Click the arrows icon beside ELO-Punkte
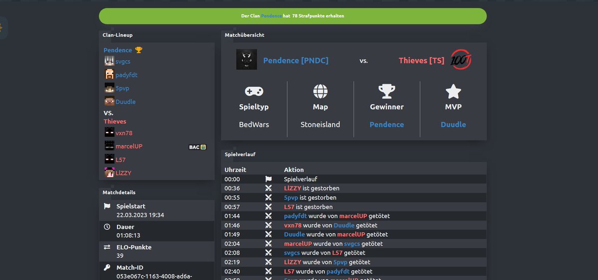This screenshot has height=280, width=598. [107, 247]
